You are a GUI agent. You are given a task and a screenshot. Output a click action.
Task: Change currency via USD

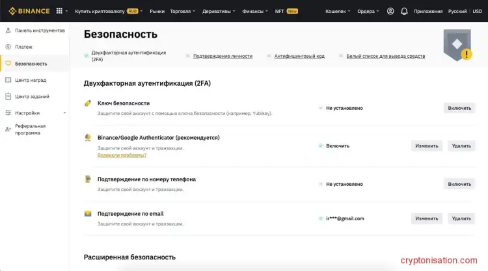tap(477, 11)
